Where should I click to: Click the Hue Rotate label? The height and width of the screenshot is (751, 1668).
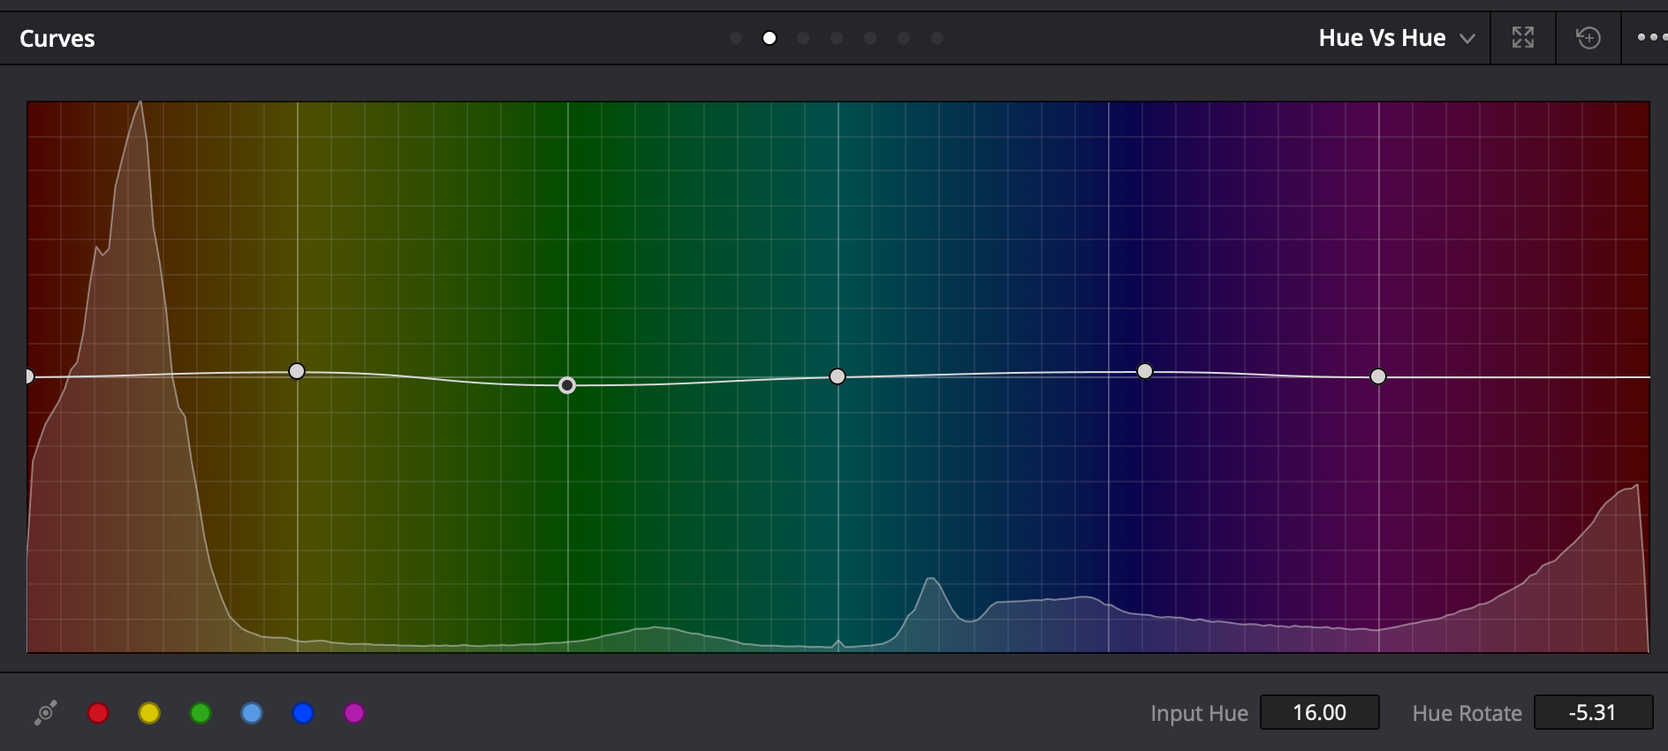click(x=1467, y=713)
